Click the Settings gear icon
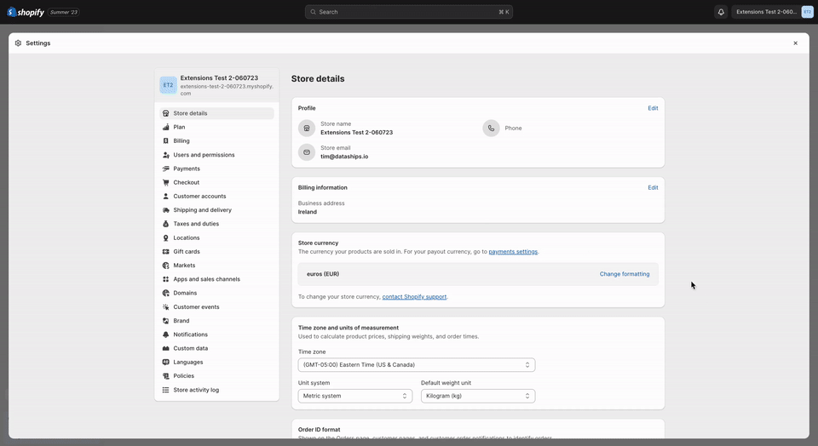Viewport: 818px width, 446px height. (x=18, y=43)
